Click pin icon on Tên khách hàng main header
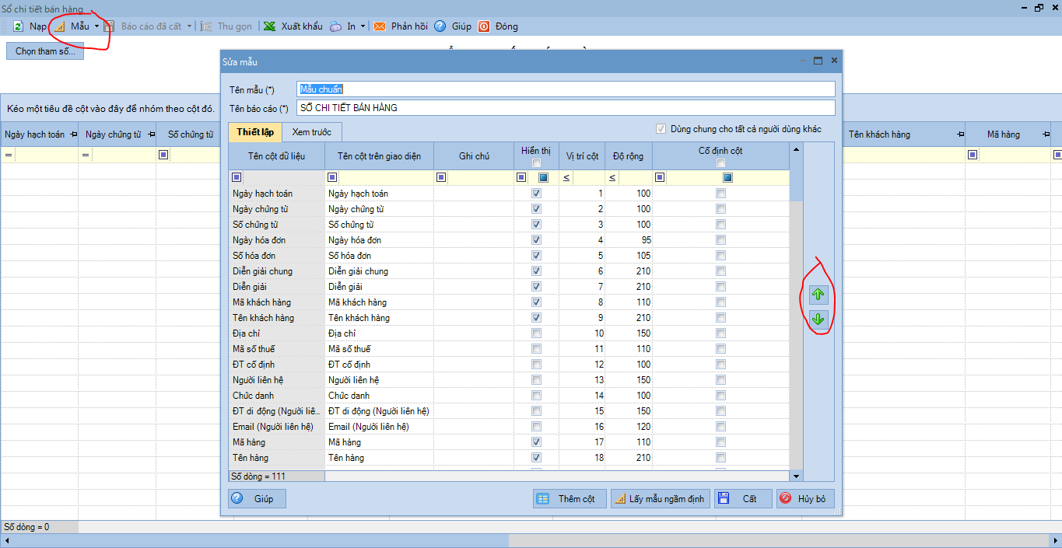Image resolution: width=1062 pixels, height=548 pixels. tap(959, 134)
